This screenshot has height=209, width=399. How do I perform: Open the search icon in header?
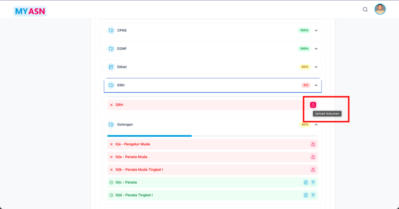[x=365, y=9]
